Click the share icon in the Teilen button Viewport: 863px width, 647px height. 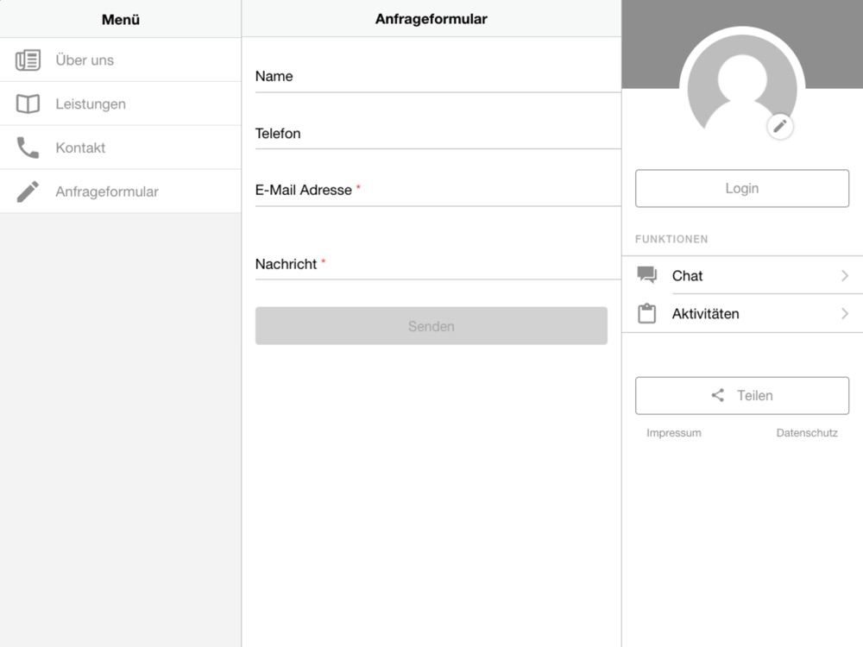point(718,395)
